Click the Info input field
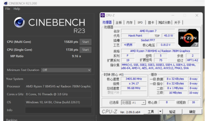Viewport: 205px width, 121px height. 58,110
